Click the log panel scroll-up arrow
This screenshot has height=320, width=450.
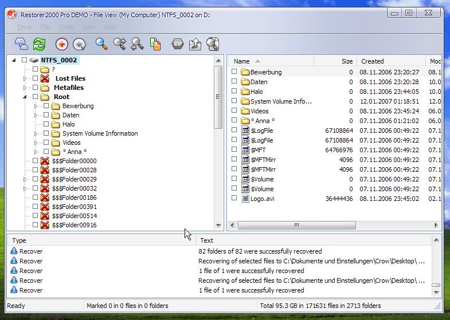point(436,240)
